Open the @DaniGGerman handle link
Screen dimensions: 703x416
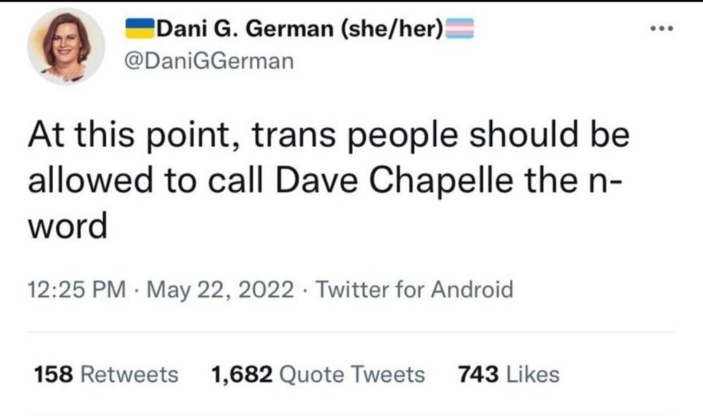click(208, 61)
